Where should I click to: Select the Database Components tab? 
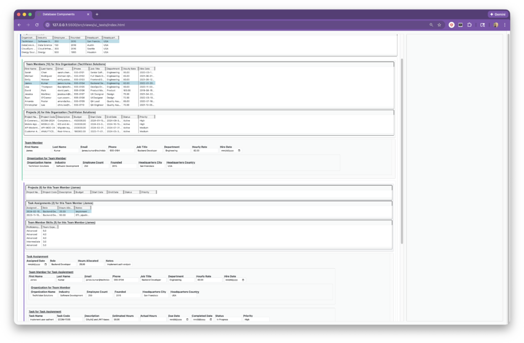(x=61, y=14)
